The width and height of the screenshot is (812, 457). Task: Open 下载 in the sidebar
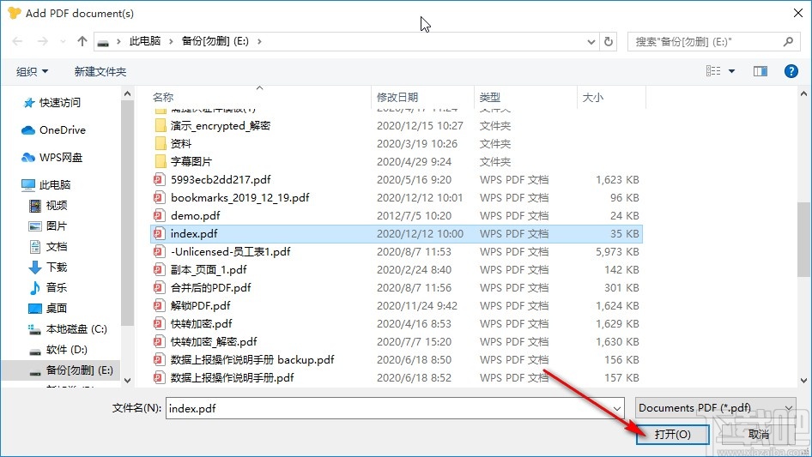coord(48,267)
